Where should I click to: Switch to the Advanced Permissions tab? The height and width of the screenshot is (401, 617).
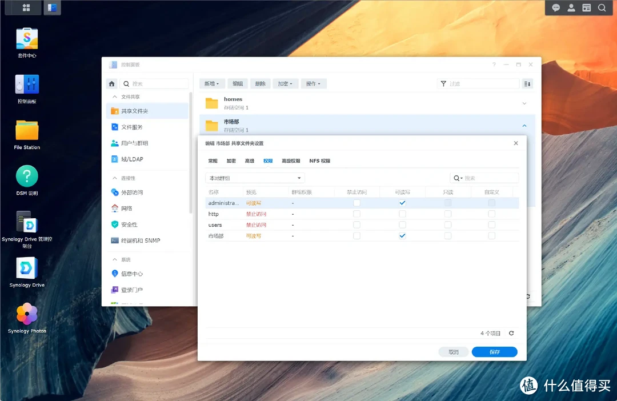point(291,161)
